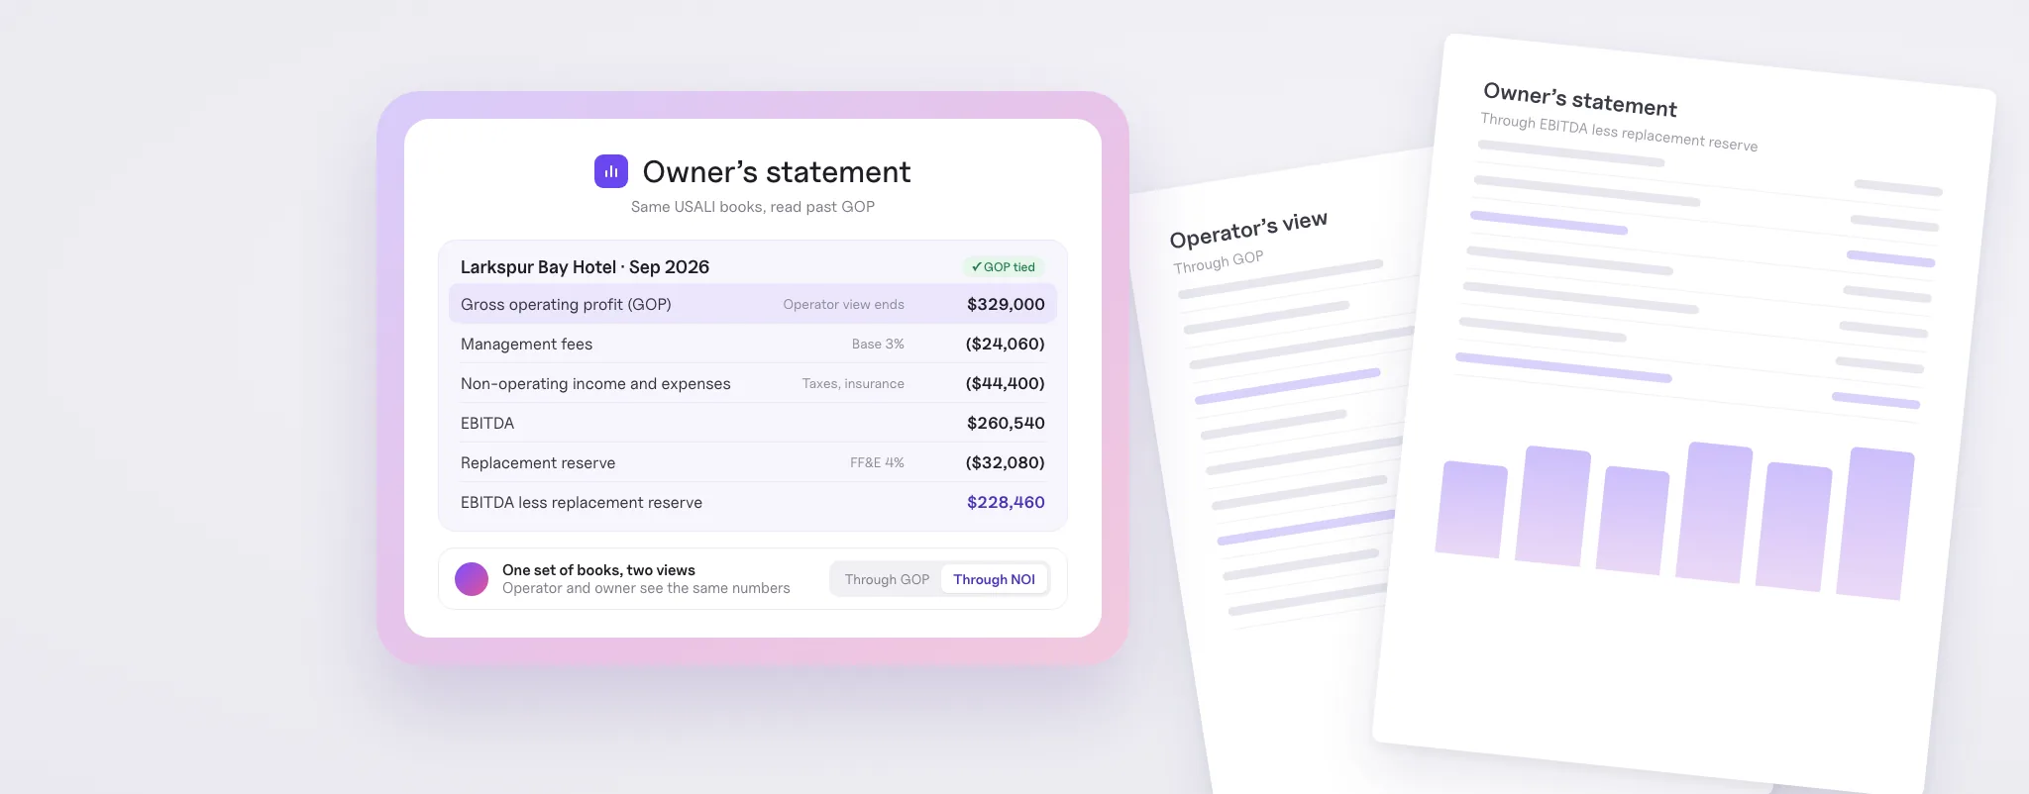This screenshot has width=2029, height=794.
Task: Click Through EBITDA less replacement reserve subtitle
Action: (1619, 133)
